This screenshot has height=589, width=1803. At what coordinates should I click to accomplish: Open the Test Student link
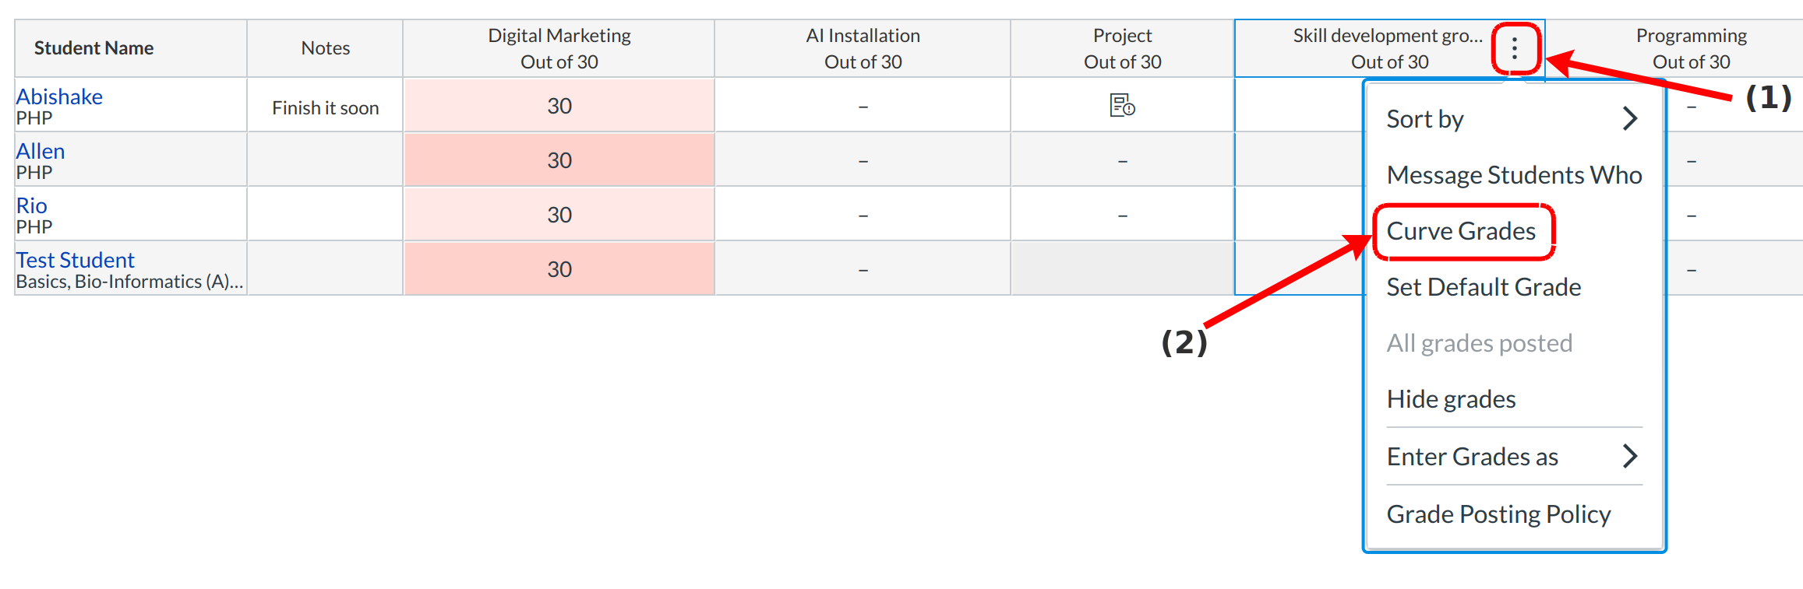76,260
